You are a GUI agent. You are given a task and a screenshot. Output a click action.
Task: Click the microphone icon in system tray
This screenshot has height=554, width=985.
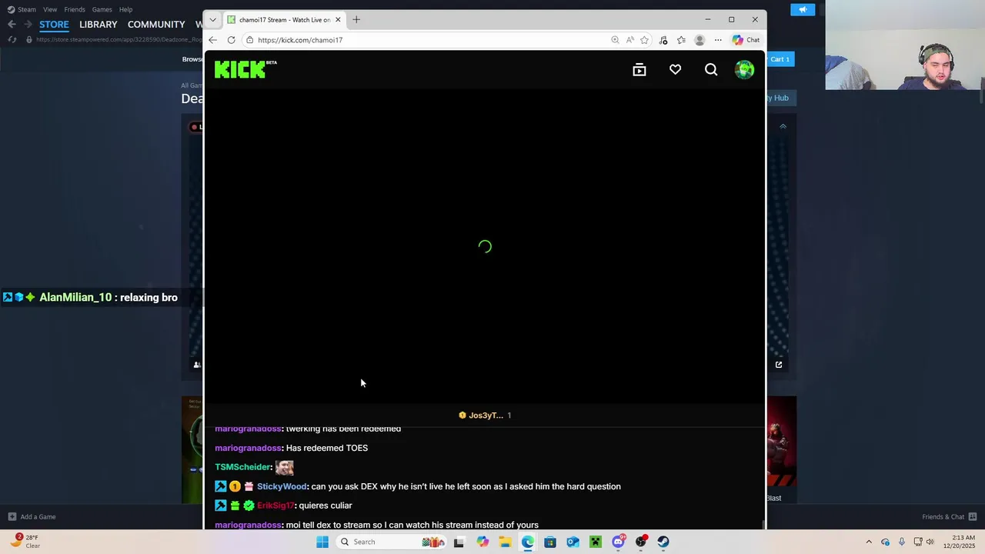pos(901,542)
